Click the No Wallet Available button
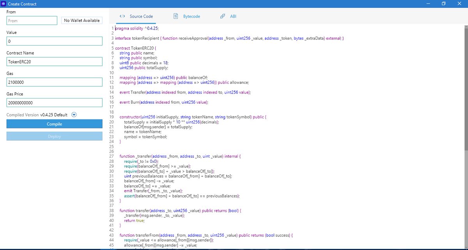Image resolution: width=468 pixels, height=250 pixels. [x=82, y=20]
